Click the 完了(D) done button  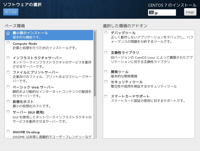(x=11, y=12)
